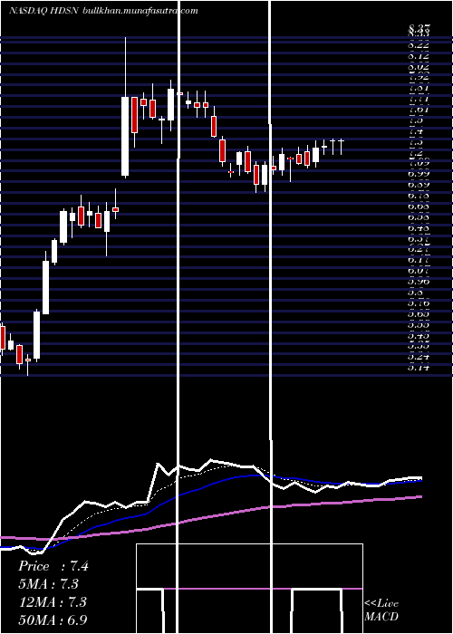
Task: Click the '12MA : 7.3' readout
Action: 53,601
